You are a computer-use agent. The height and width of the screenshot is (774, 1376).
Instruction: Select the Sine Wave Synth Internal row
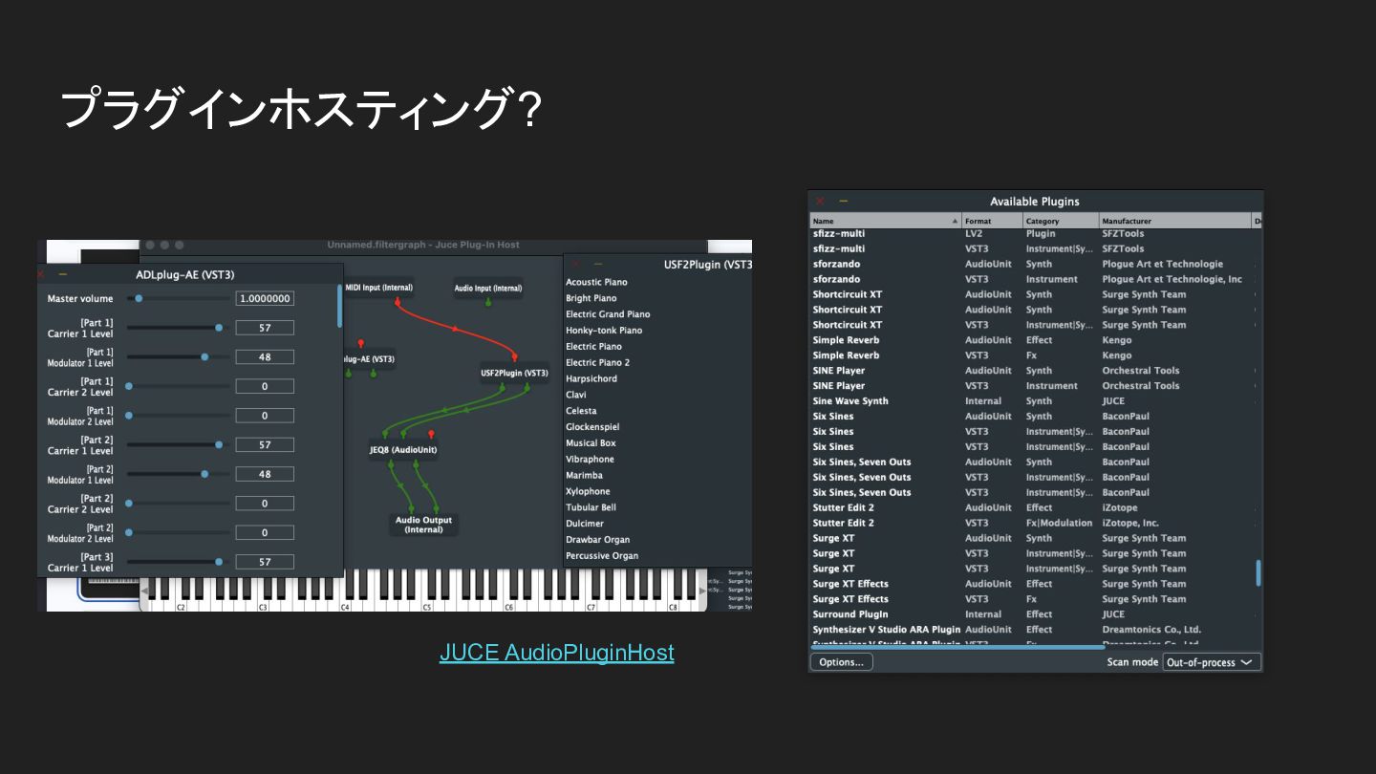[x=1031, y=401]
